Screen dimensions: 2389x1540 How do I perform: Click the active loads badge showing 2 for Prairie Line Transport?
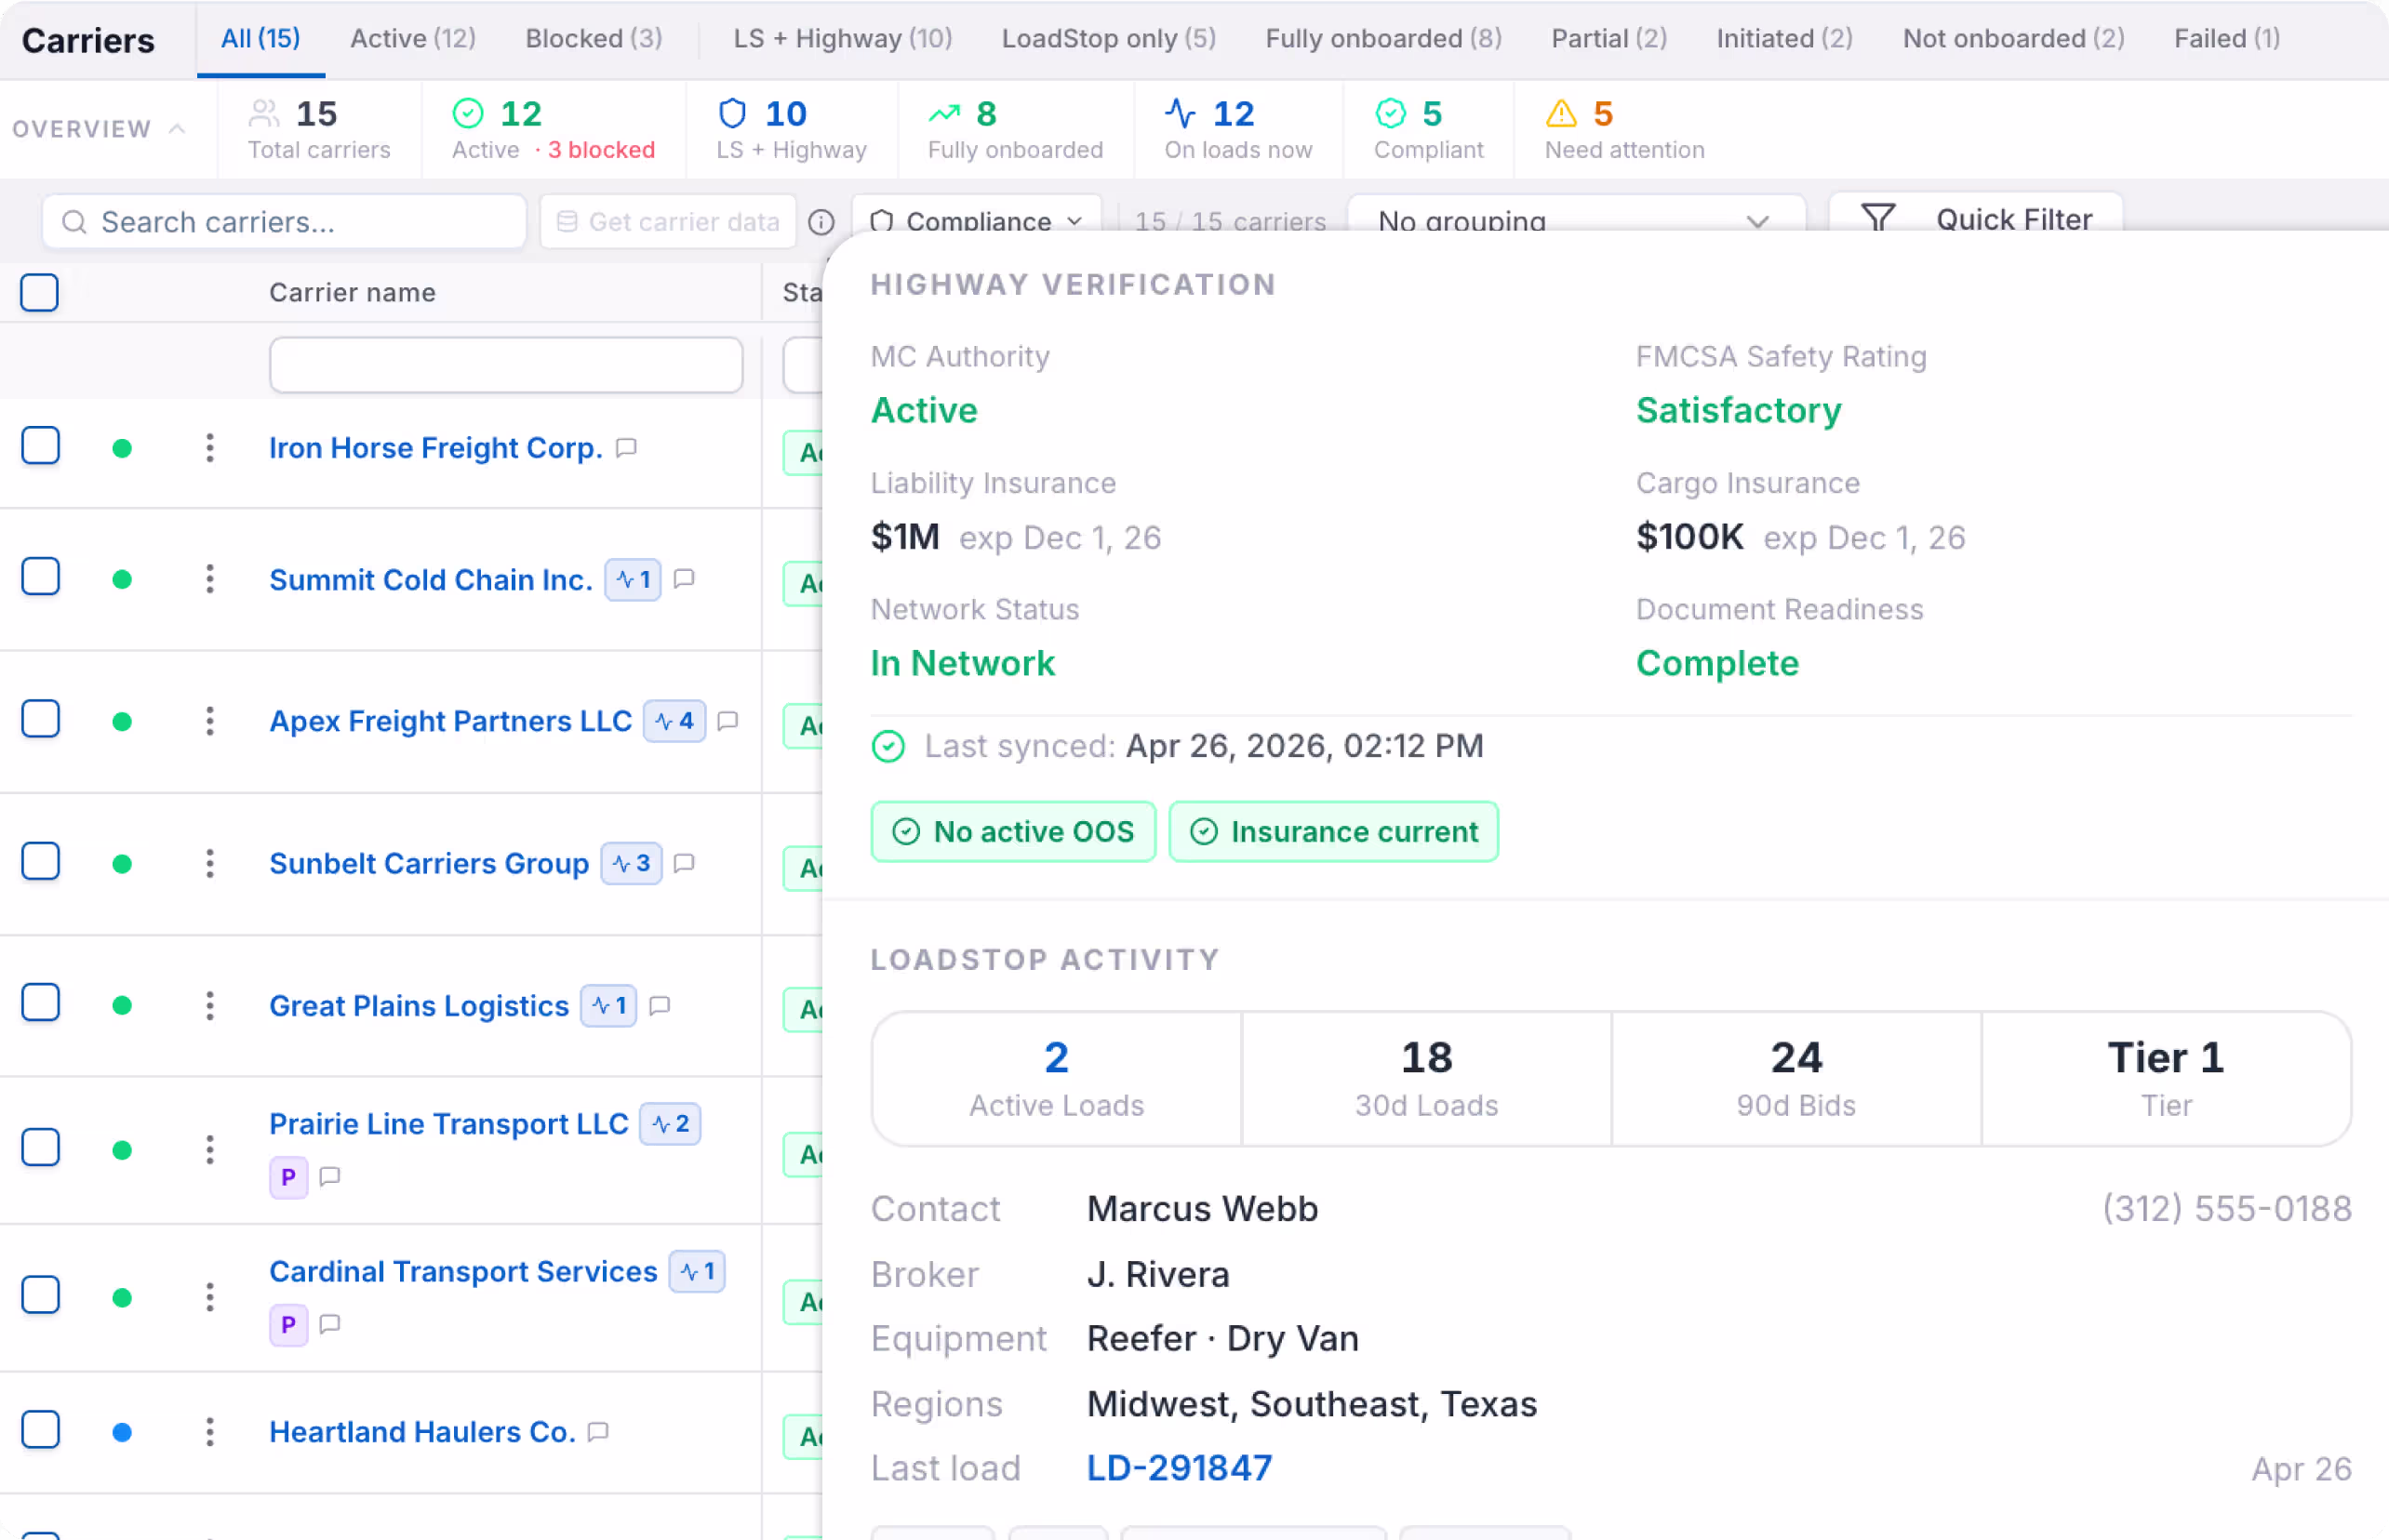pyautogui.click(x=671, y=1124)
